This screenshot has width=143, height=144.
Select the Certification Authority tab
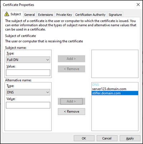(90, 15)
